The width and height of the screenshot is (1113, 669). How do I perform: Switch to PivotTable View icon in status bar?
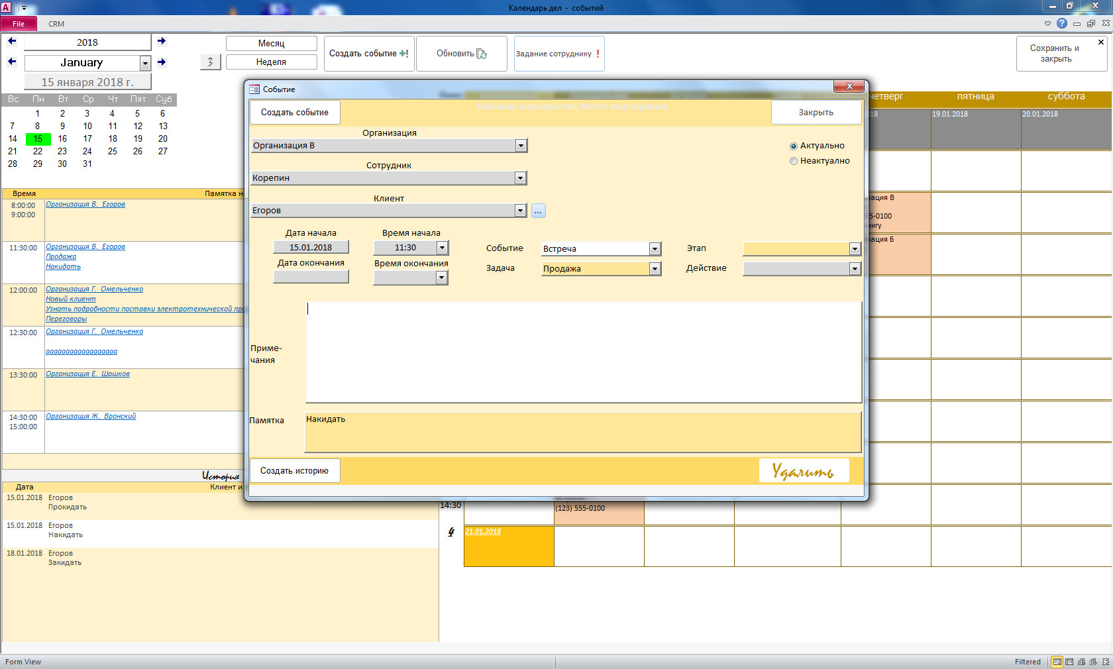(x=1081, y=662)
